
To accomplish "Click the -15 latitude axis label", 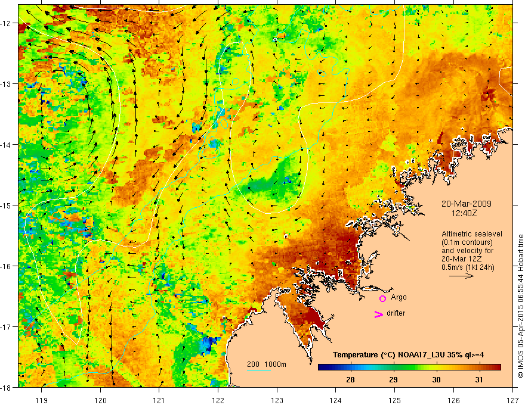I will 7,205.
